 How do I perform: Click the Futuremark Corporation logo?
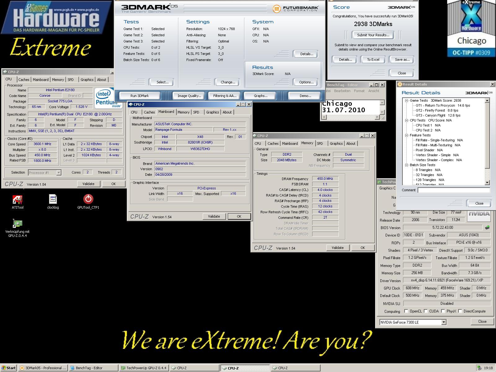point(295,9)
